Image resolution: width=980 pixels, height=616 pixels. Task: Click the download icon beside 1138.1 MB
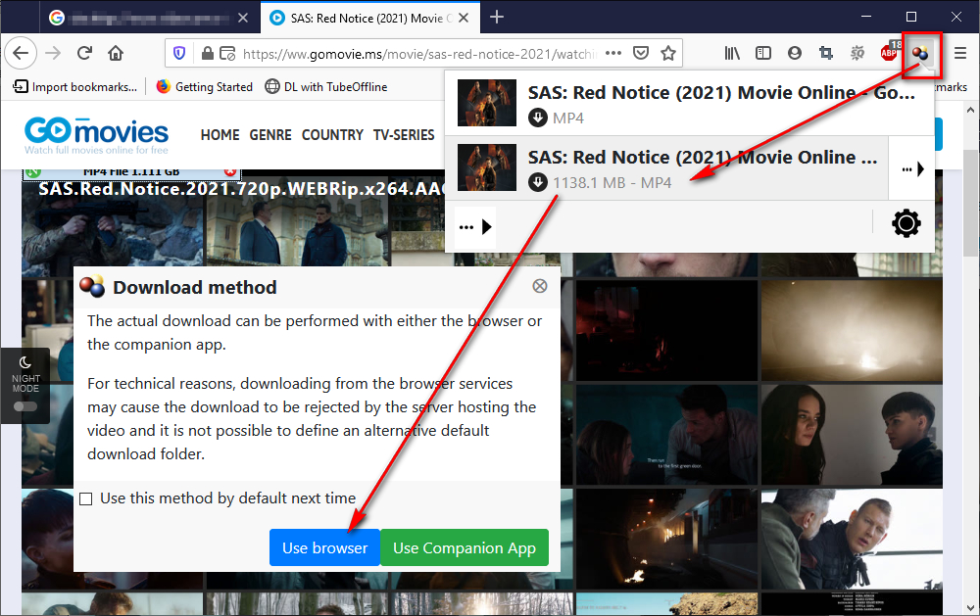pos(537,182)
